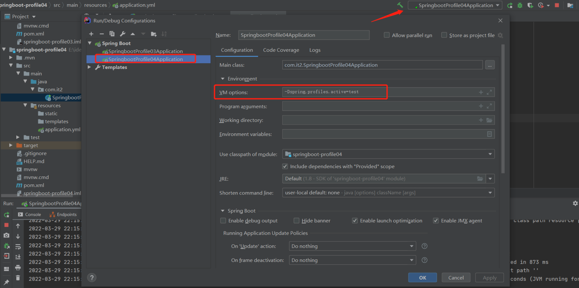Insert a macro into Program arguments
Image resolution: width=579 pixels, height=288 pixels.
point(481,106)
